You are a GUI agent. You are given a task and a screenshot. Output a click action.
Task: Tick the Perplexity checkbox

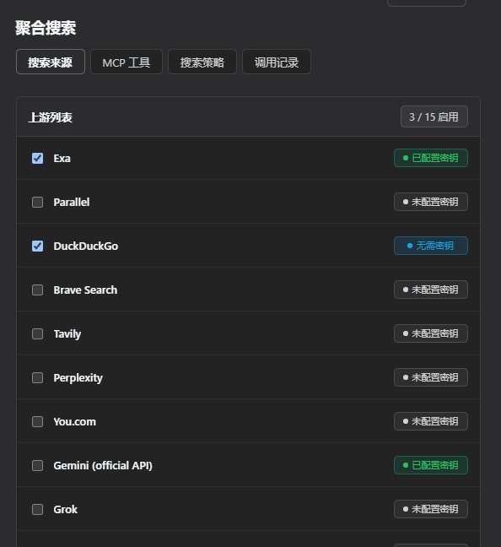click(37, 378)
